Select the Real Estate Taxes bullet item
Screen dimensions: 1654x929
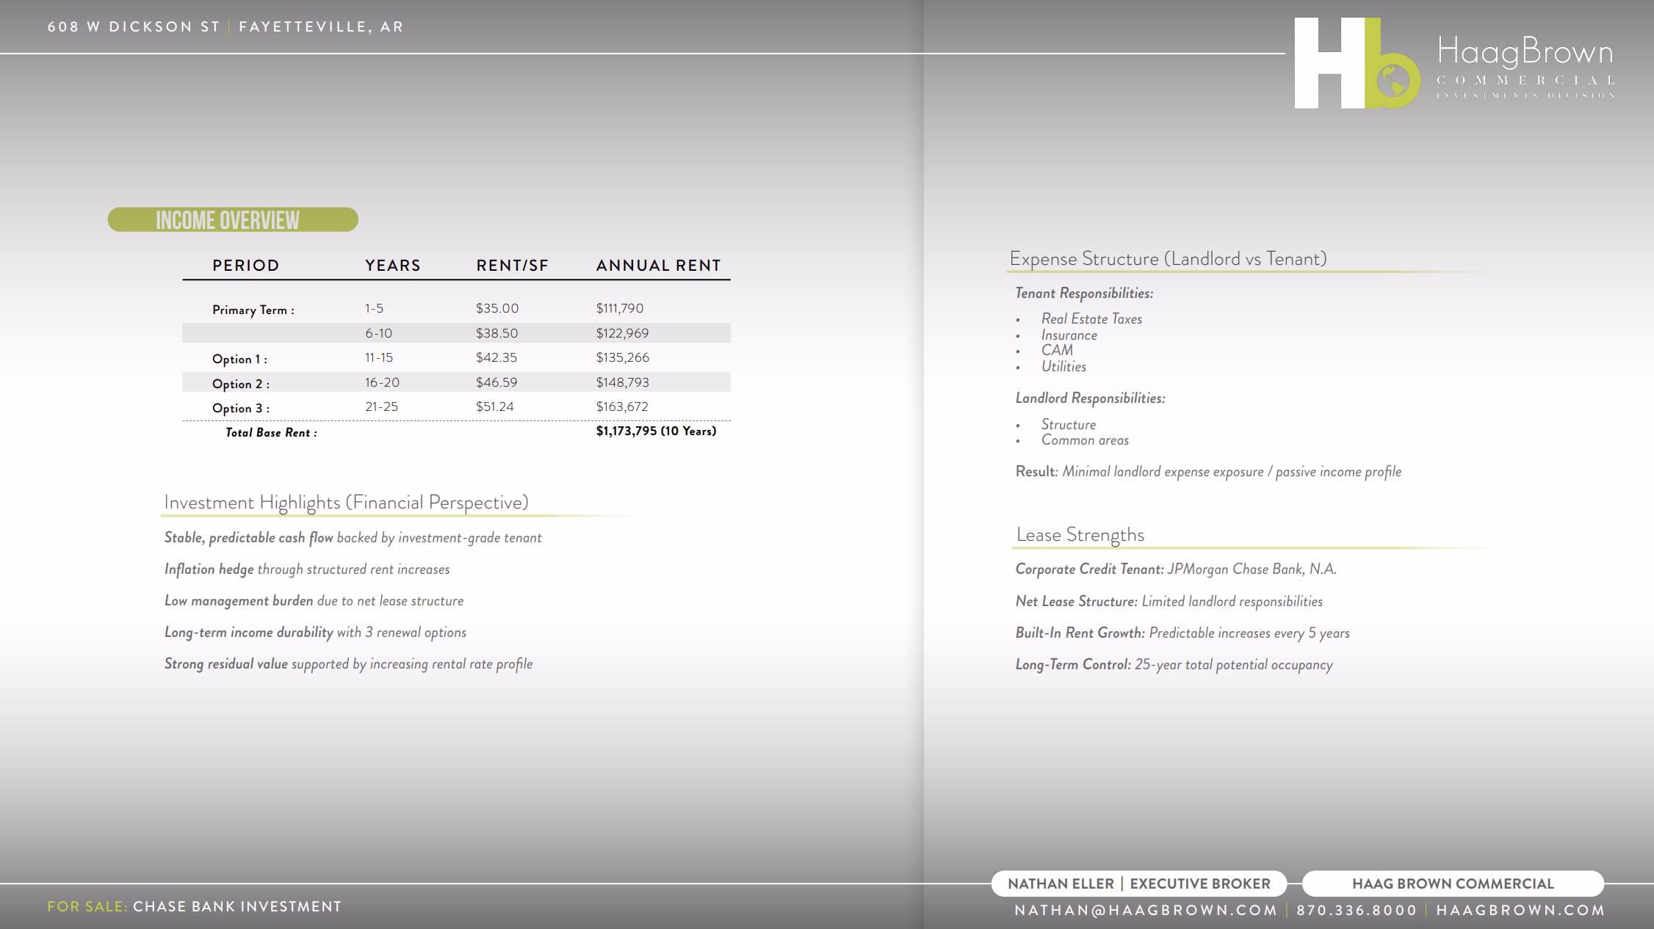click(x=1091, y=318)
